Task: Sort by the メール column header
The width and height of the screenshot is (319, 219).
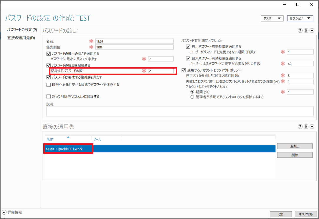Action: point(106,140)
